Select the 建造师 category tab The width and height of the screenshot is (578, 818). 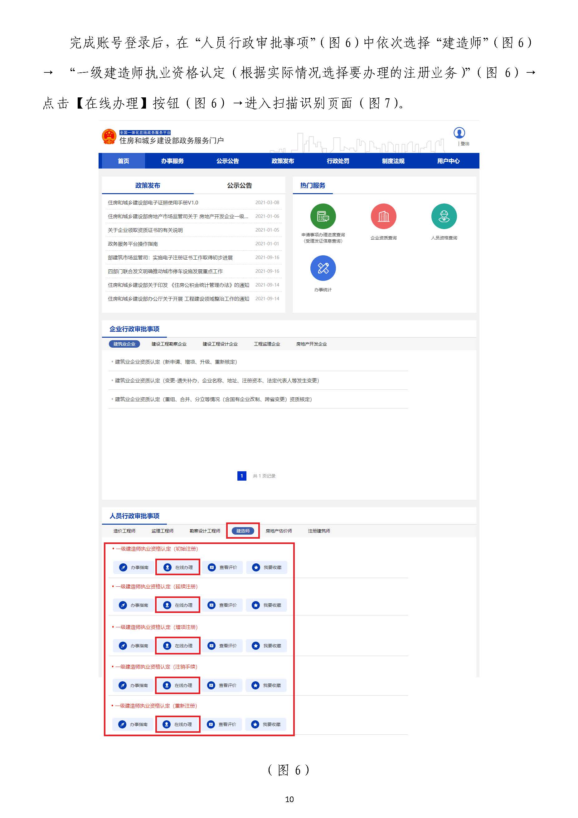(x=243, y=531)
